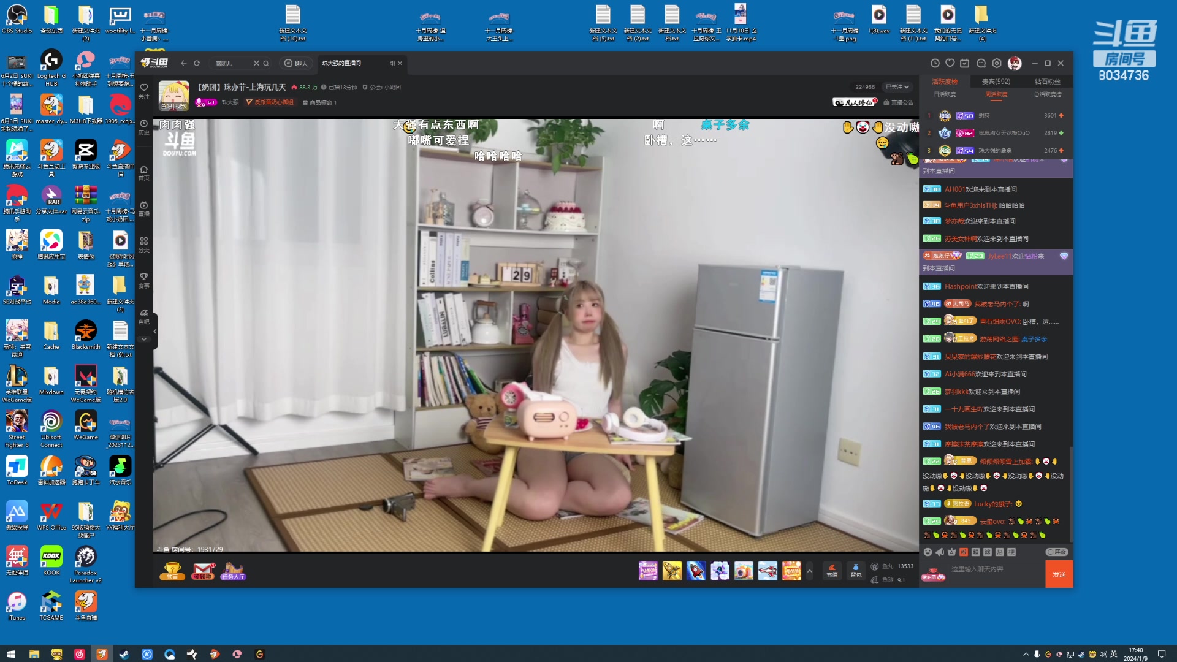This screenshot has width=1177, height=662.
Task: Open the streamer avatar 鱼吧|视频
Action: coord(174,95)
